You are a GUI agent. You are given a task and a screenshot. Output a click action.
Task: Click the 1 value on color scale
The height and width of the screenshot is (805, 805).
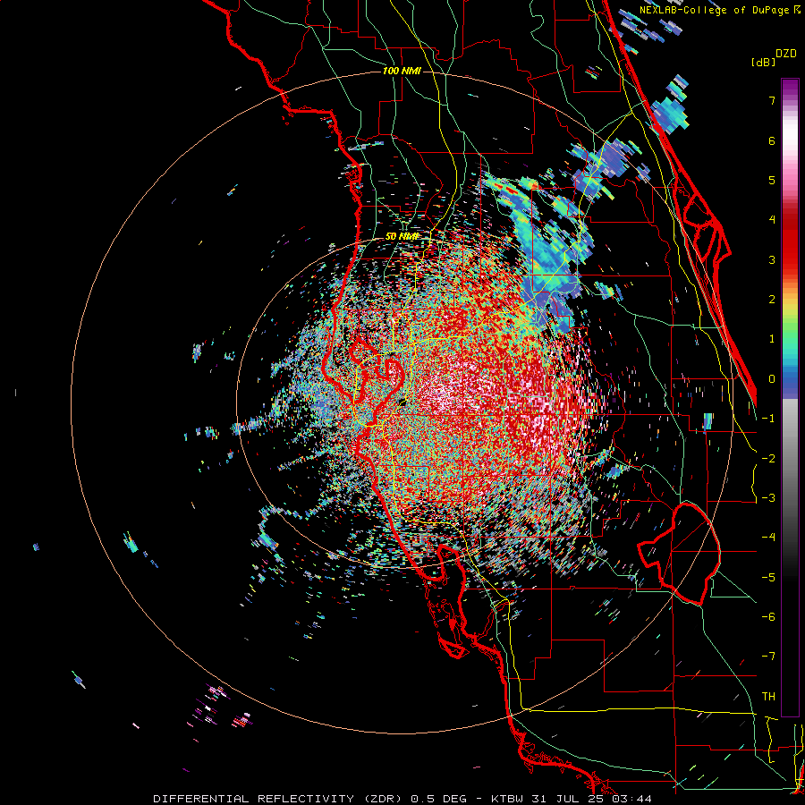[x=772, y=339]
